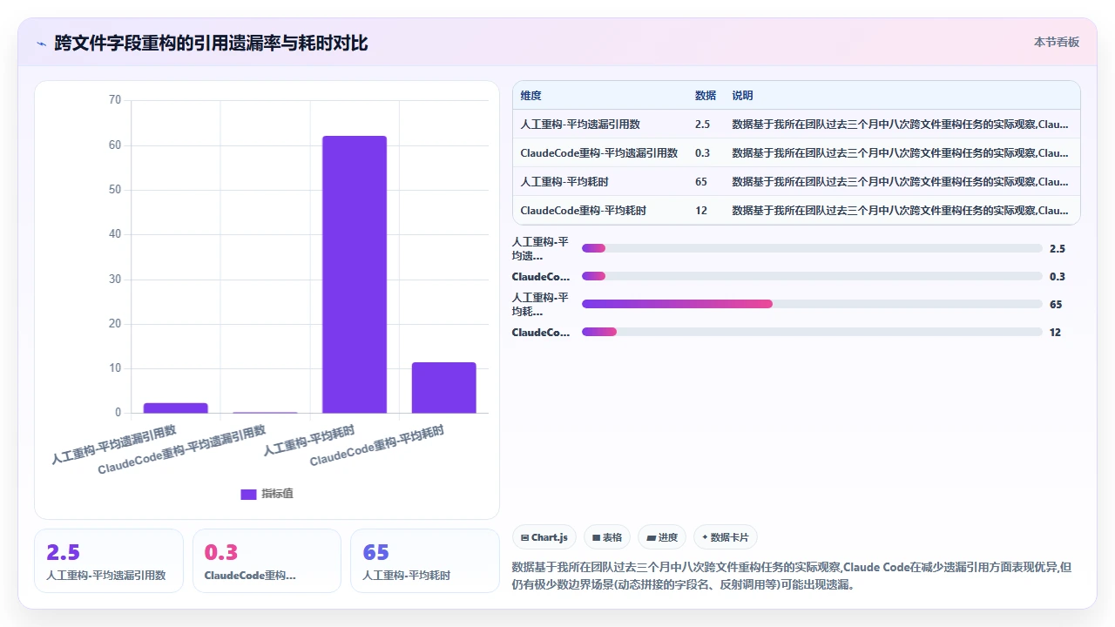Click the 人工重构-平均耗时 bar in chart

pos(355,274)
